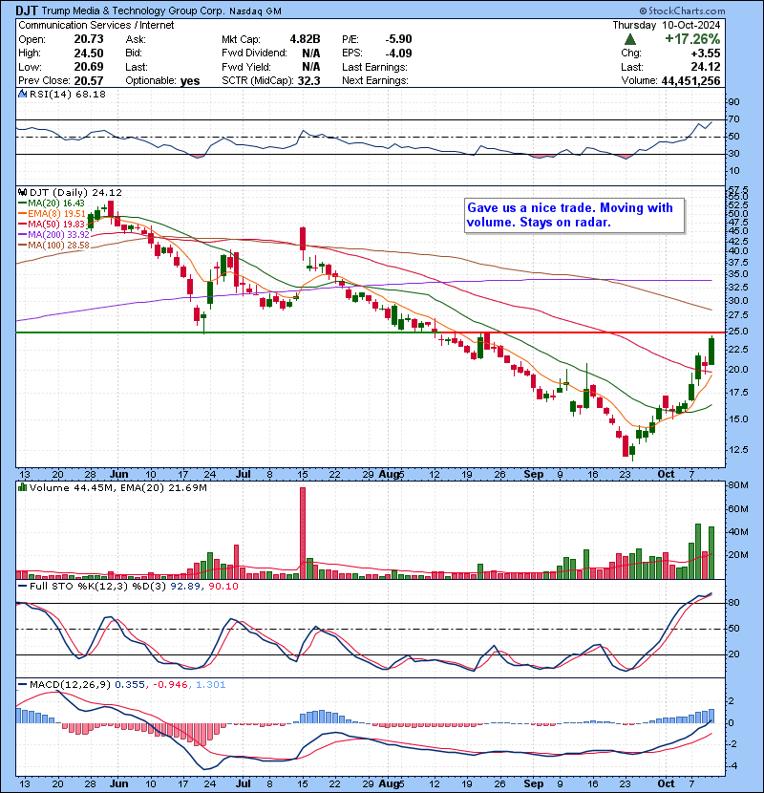Click the Volume 44.45M, EMA(20) 21.69M label

click(118, 488)
